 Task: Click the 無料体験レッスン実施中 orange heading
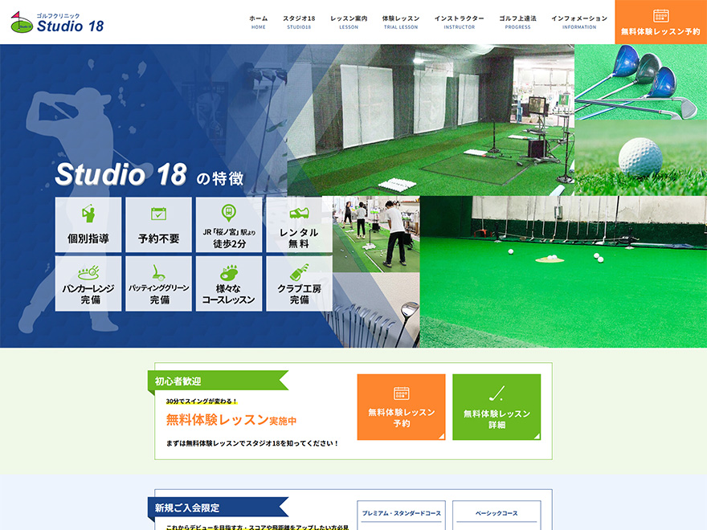pos(231,420)
